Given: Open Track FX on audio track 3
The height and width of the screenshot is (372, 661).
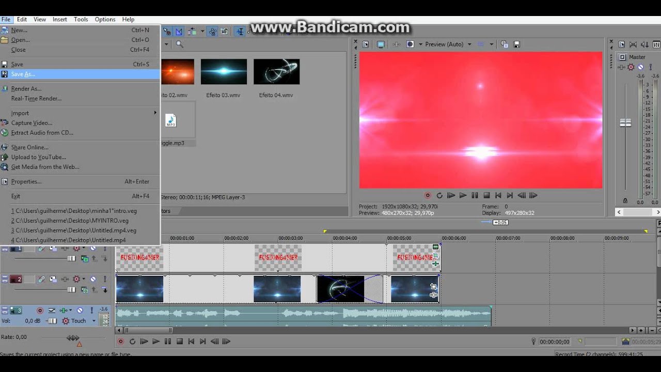Looking at the screenshot, I should pyautogui.click(x=64, y=311).
